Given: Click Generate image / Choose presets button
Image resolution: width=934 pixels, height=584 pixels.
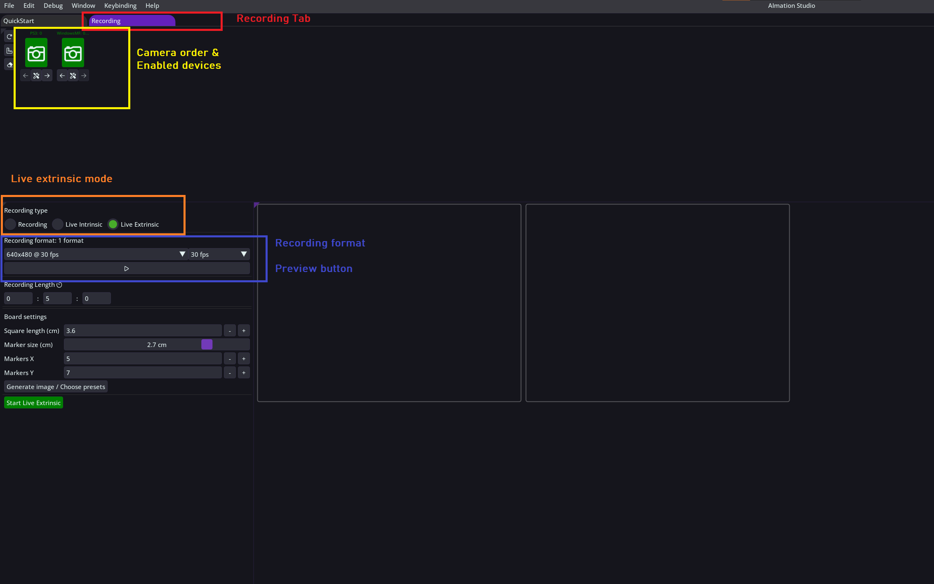Looking at the screenshot, I should pyautogui.click(x=56, y=387).
